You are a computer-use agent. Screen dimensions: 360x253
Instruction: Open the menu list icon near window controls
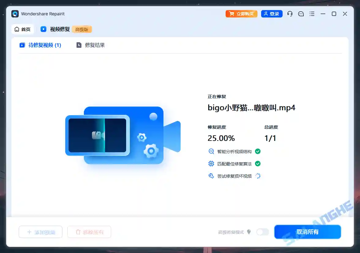point(312,14)
